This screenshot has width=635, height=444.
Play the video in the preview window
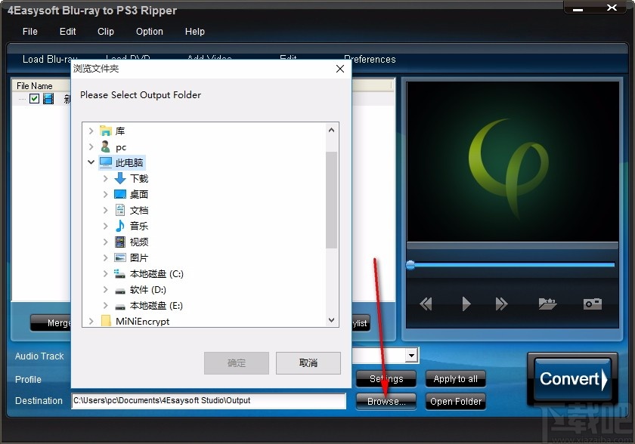pos(466,304)
